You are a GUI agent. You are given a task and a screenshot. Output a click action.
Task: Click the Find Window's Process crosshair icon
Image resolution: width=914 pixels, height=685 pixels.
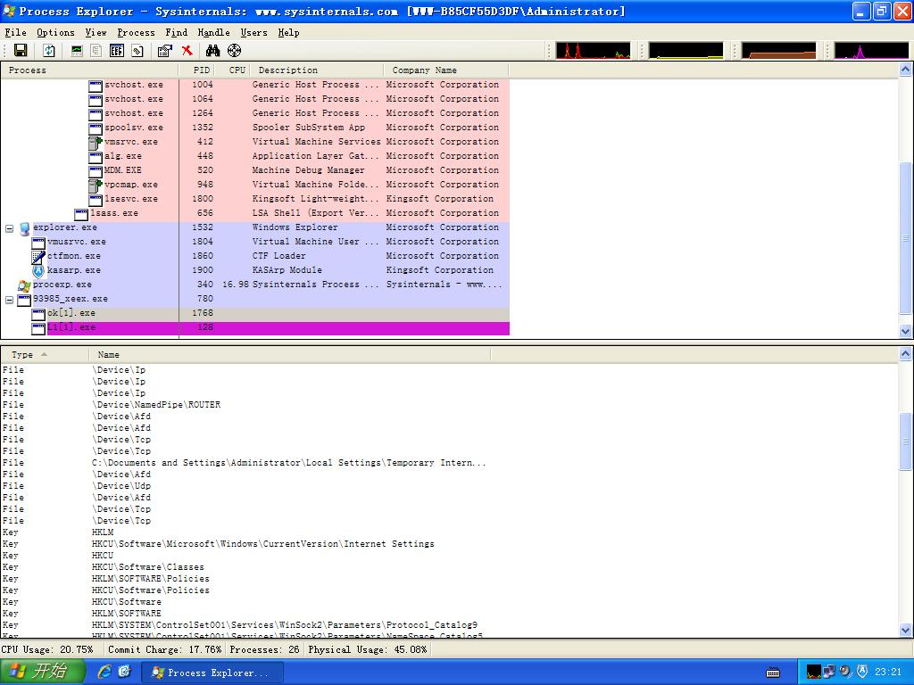click(x=234, y=51)
